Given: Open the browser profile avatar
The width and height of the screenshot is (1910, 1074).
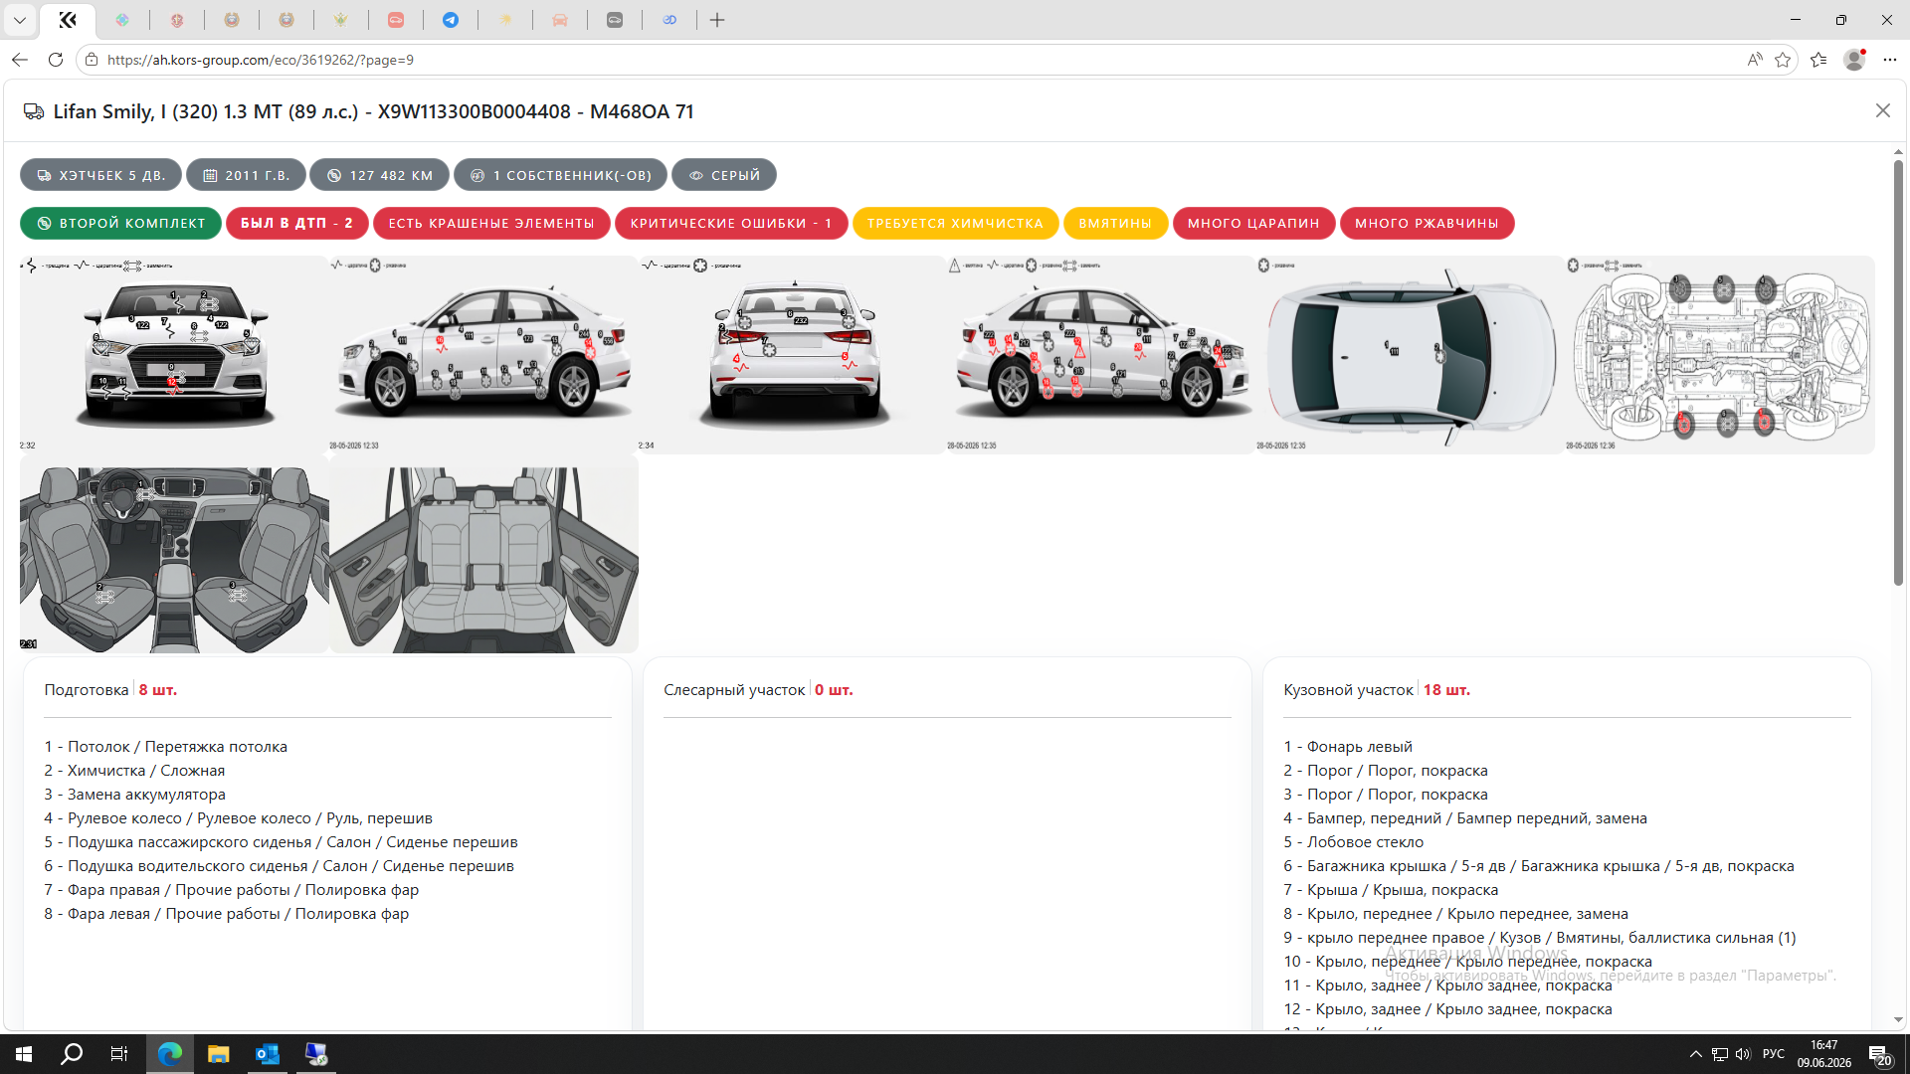Looking at the screenshot, I should pos(1854,60).
